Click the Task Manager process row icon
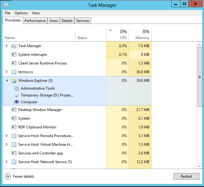 14,46
